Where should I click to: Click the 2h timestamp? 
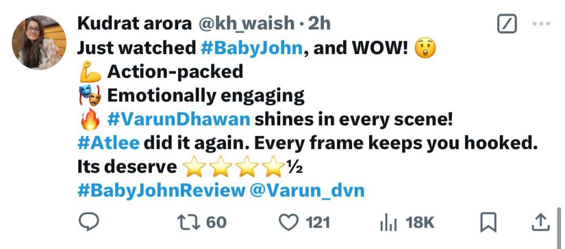pyautogui.click(x=319, y=24)
